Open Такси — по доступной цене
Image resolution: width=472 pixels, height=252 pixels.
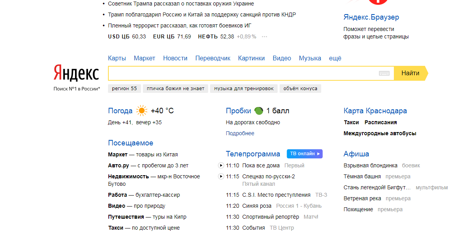144,228
